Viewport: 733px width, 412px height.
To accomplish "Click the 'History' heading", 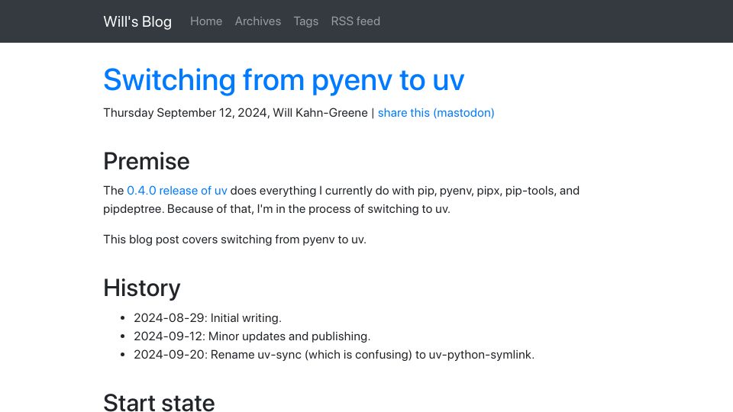I will pos(142,288).
